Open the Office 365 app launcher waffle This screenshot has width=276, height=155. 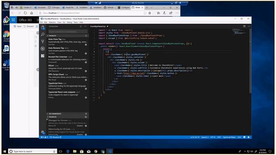(13, 20)
